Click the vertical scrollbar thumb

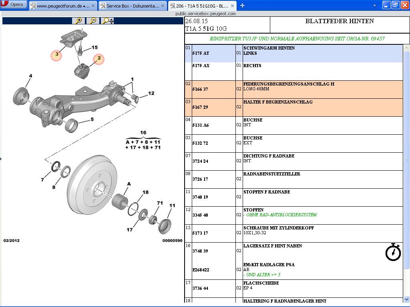coord(407,160)
